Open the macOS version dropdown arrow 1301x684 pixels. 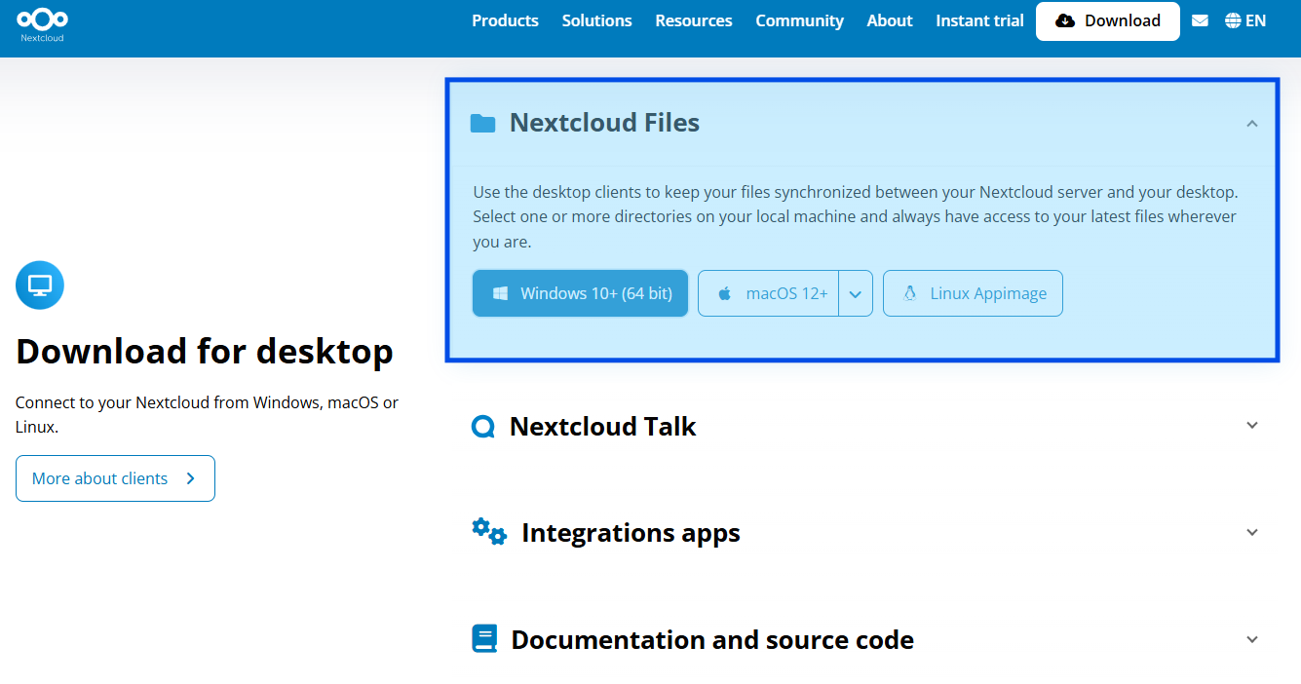pos(856,293)
